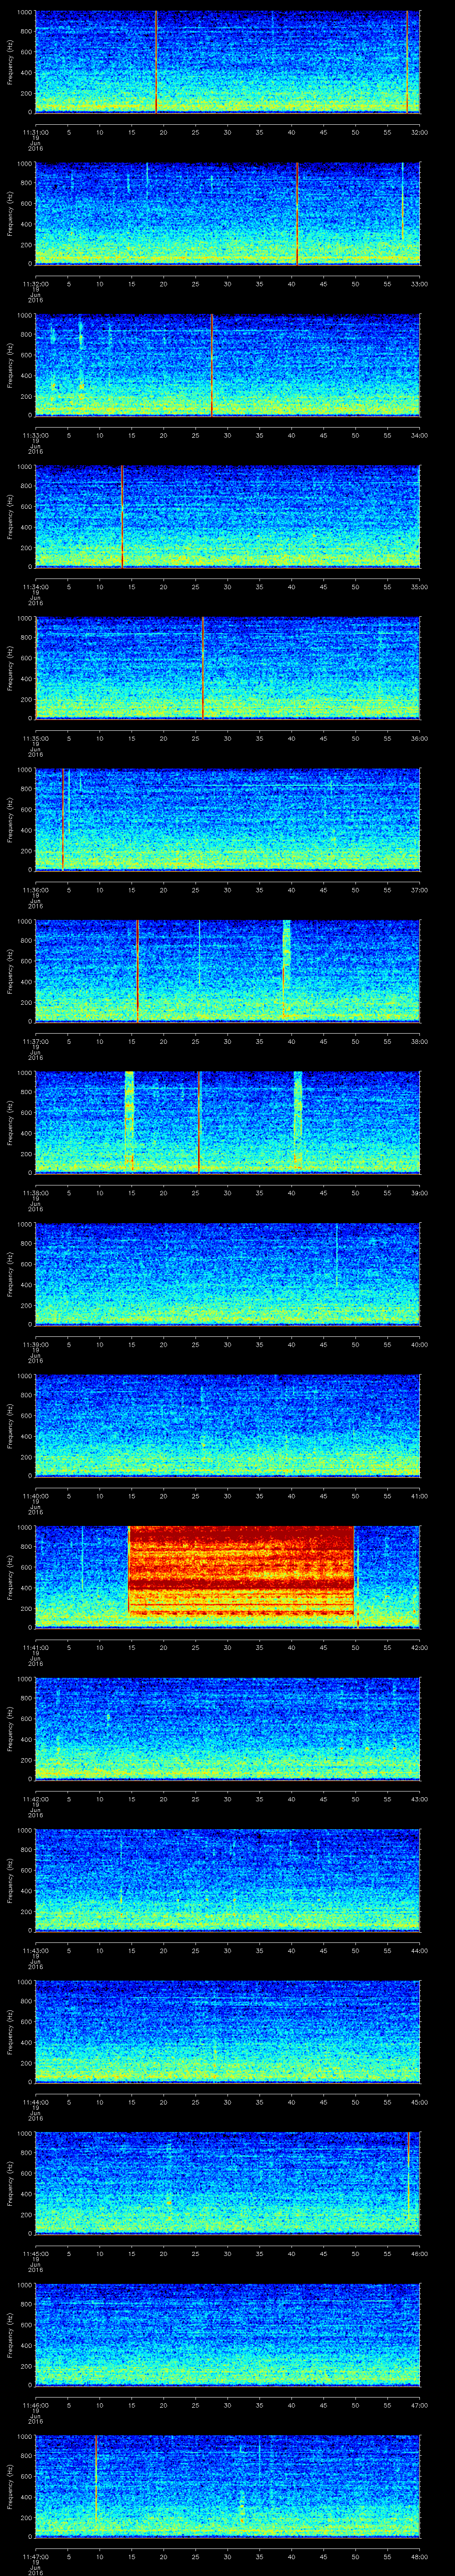455x2576 pixels.
Task: Click the 11:41:00 start time label
Action: pos(36,1647)
